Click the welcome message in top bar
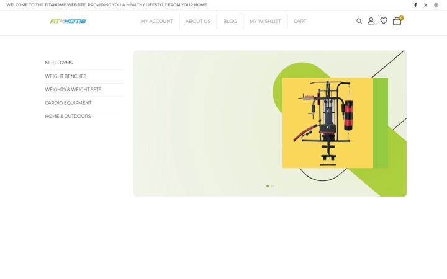 pos(107,5)
